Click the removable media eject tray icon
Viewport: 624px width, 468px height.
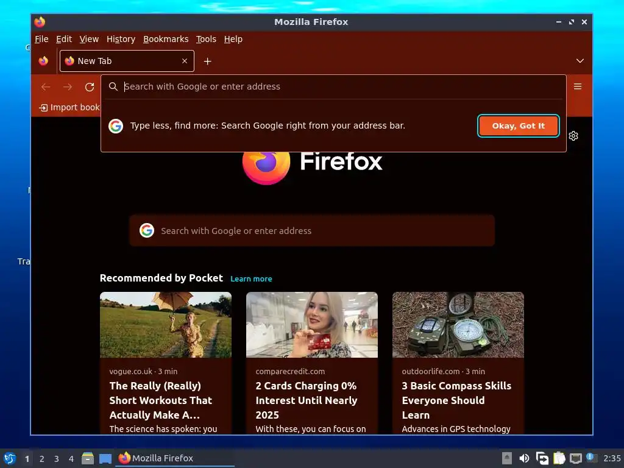506,458
